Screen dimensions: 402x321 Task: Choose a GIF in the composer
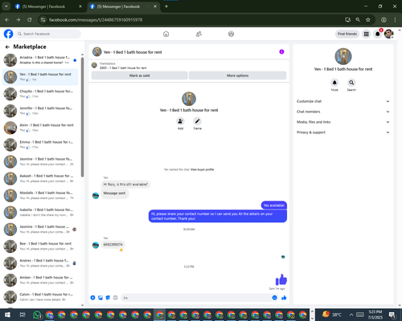tap(115, 298)
